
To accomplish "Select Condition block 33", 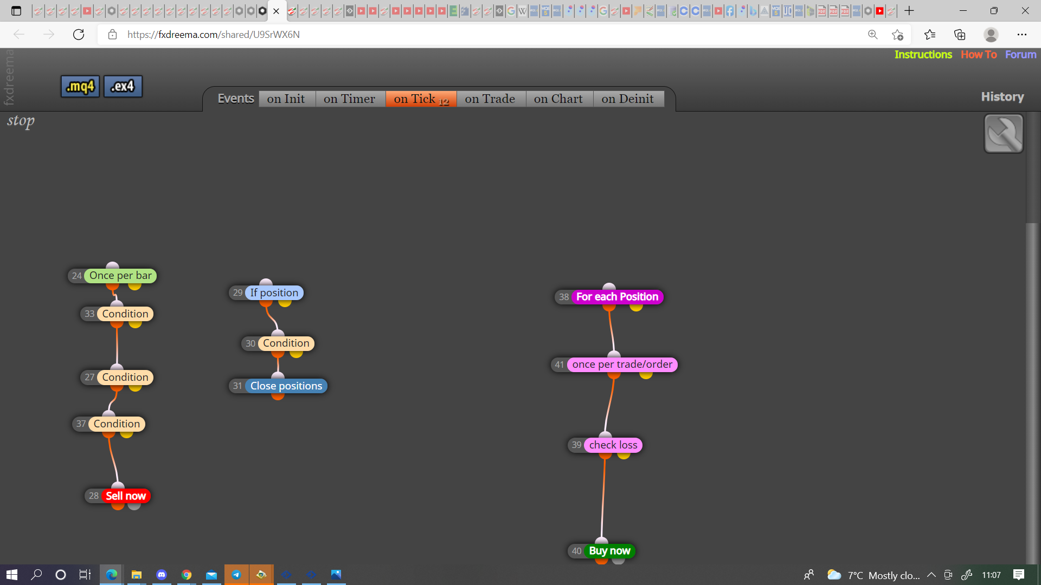I will point(125,314).
